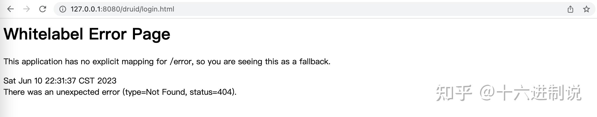The height and width of the screenshot is (117, 597).
Task: Share this page using the share icon
Action: [x=570, y=9]
